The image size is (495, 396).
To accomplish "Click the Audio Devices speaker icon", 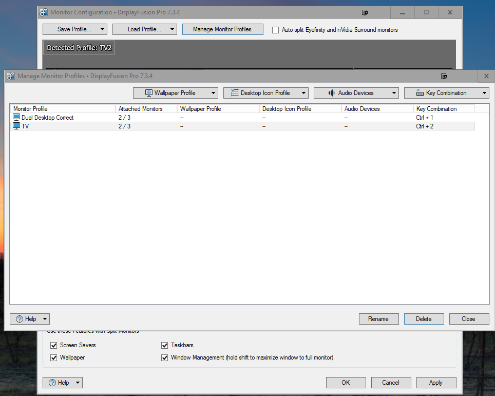I will click(332, 93).
